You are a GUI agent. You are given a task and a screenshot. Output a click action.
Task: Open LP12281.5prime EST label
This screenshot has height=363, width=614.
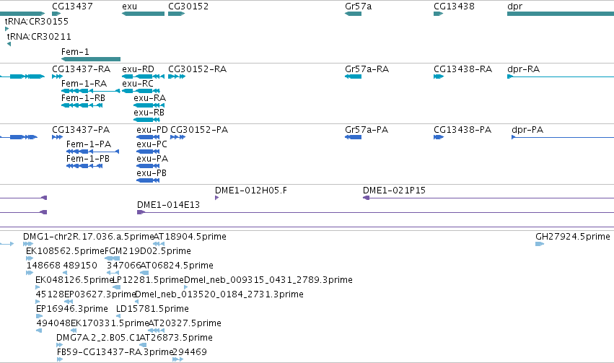tap(148, 281)
